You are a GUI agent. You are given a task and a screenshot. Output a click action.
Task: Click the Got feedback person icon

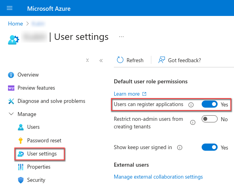tap(162, 60)
